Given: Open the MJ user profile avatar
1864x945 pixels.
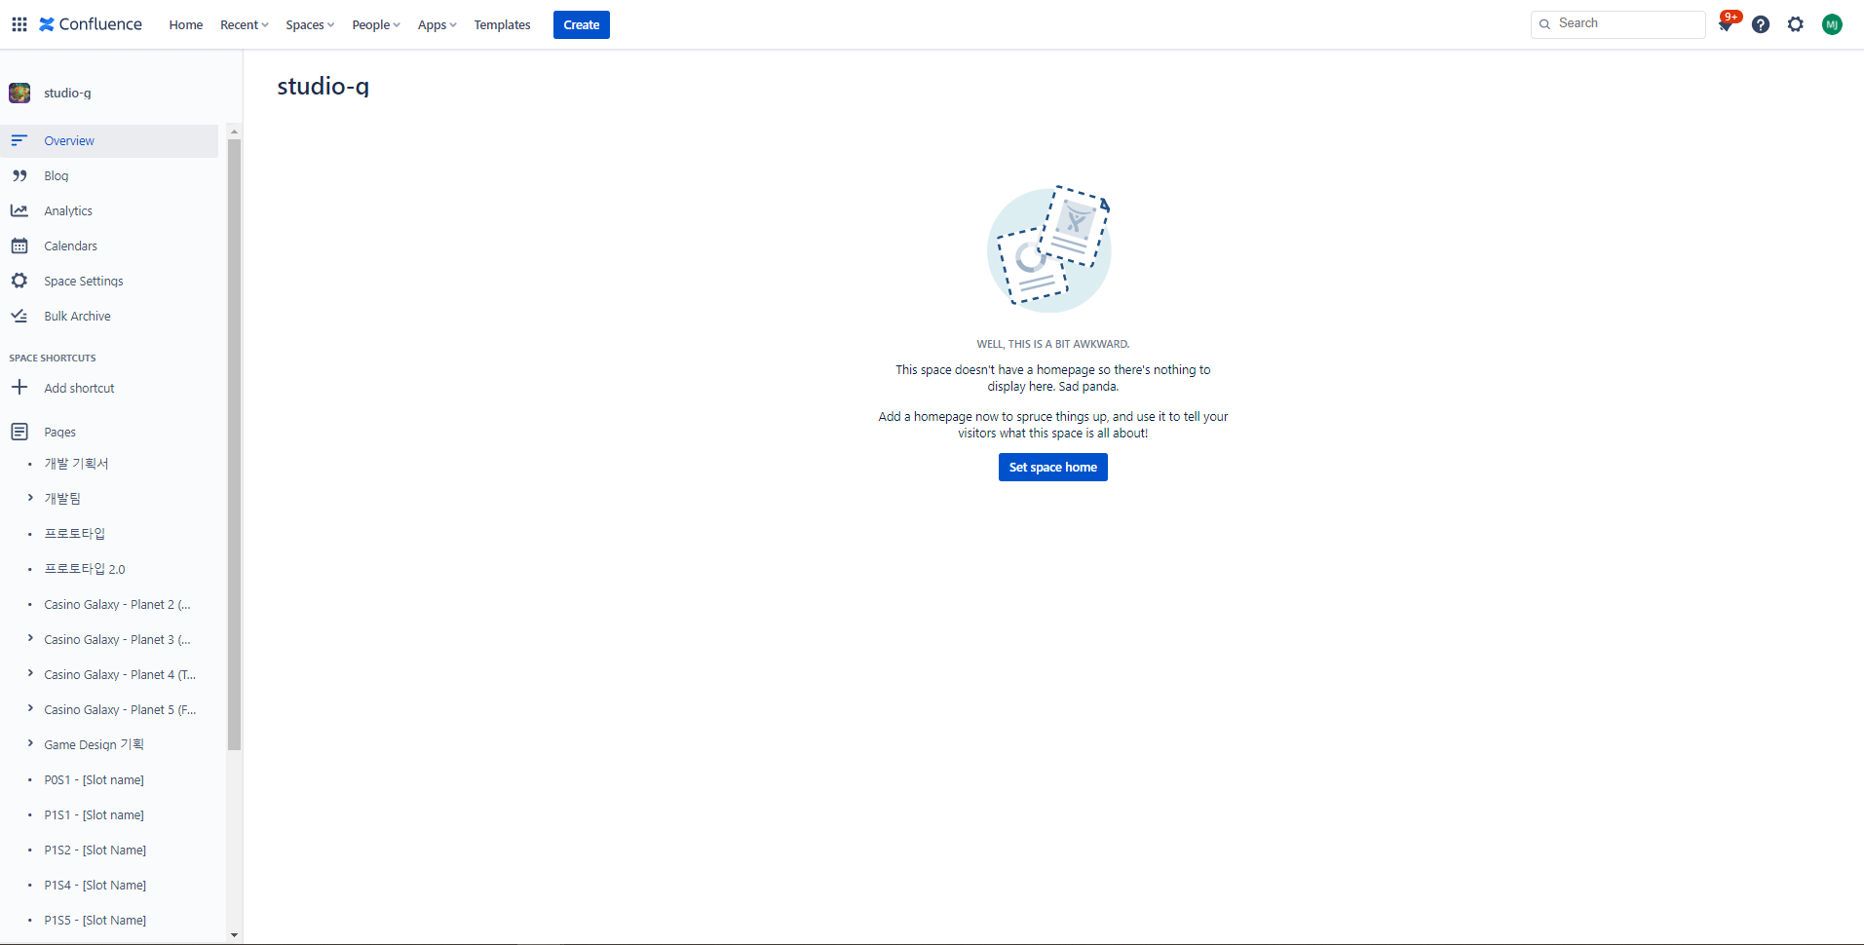Looking at the screenshot, I should click(1832, 24).
